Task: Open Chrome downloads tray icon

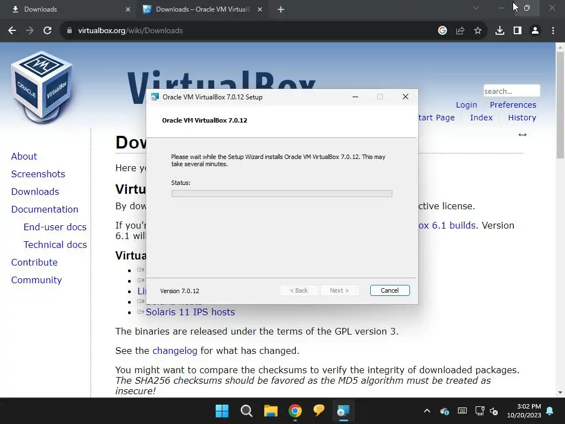Action: pos(500,31)
